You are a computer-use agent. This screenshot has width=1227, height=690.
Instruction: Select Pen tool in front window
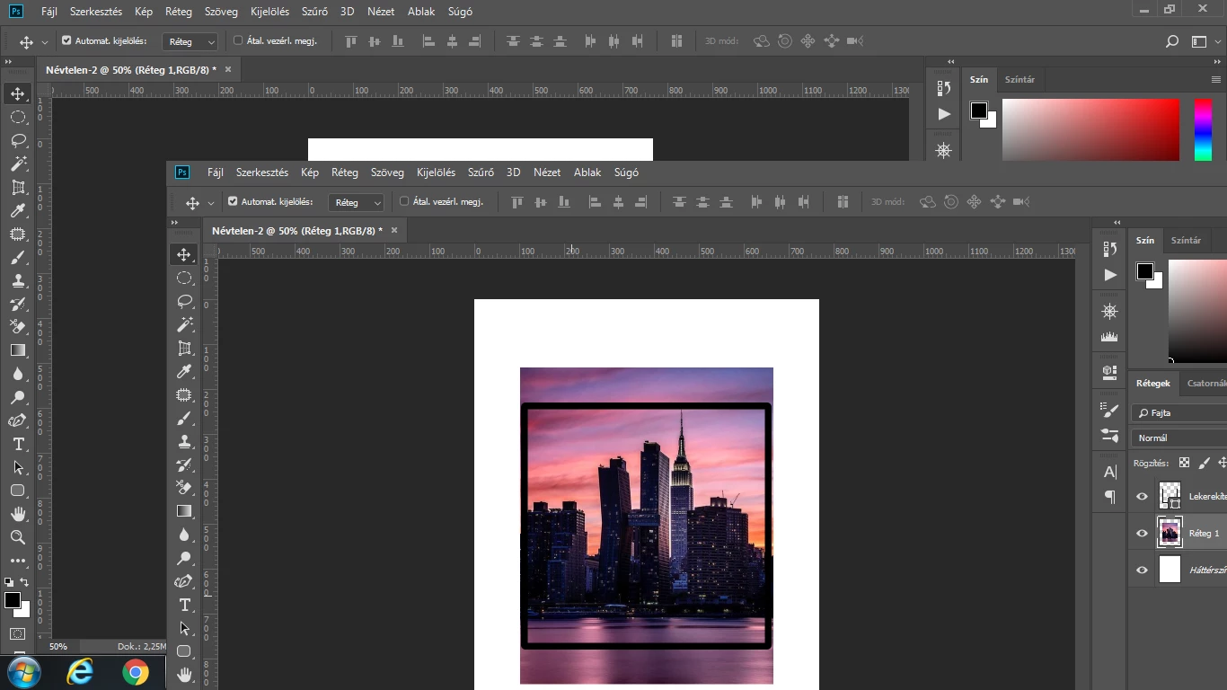point(184,581)
